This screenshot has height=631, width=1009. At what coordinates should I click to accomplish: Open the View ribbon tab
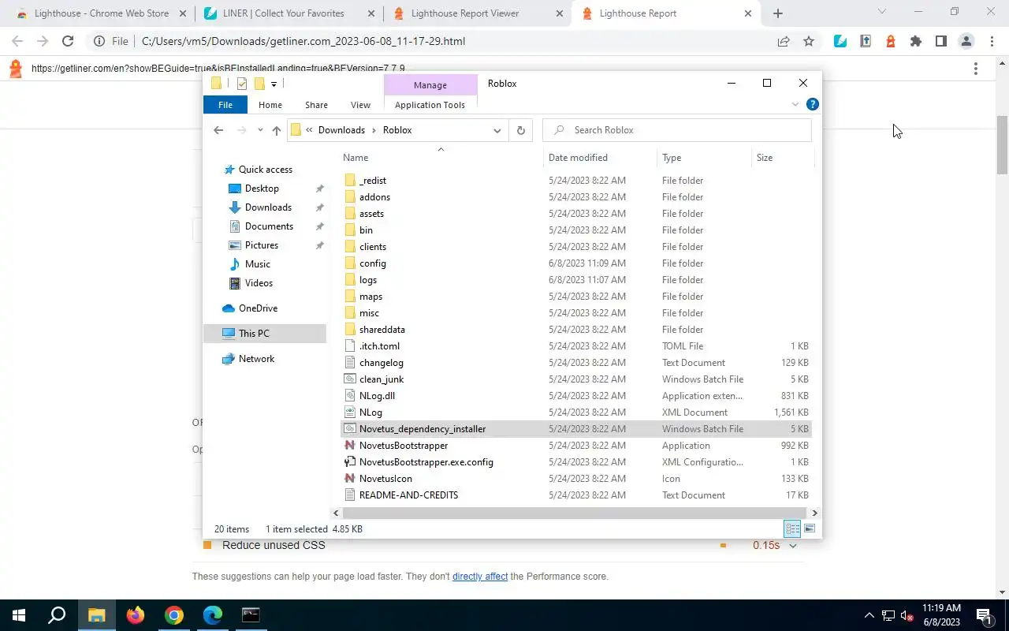click(360, 105)
